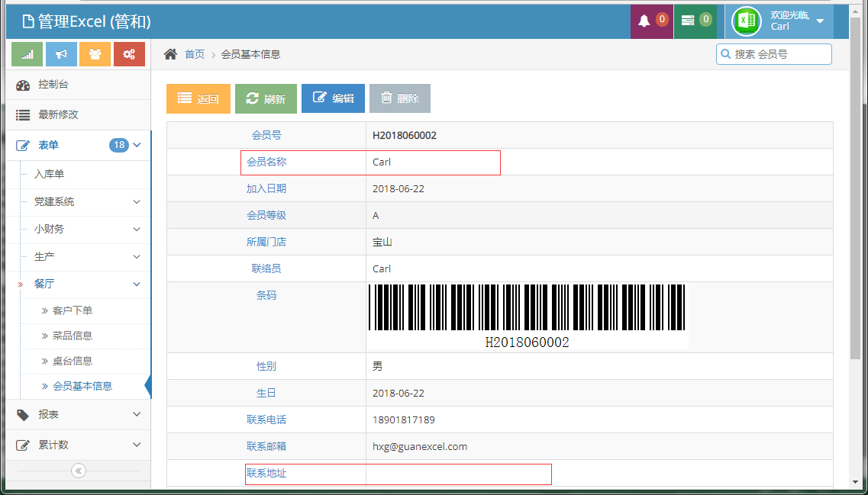Click the grey 删除 button
The width and height of the screenshot is (868, 495).
pos(400,98)
